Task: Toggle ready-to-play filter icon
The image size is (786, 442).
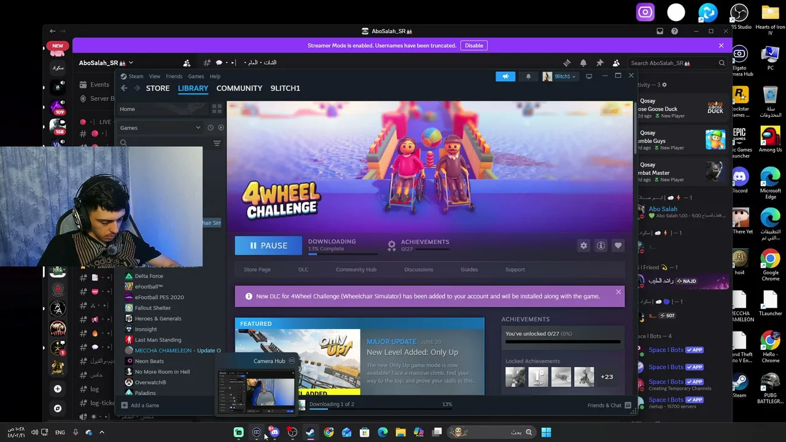Action: pos(220,128)
